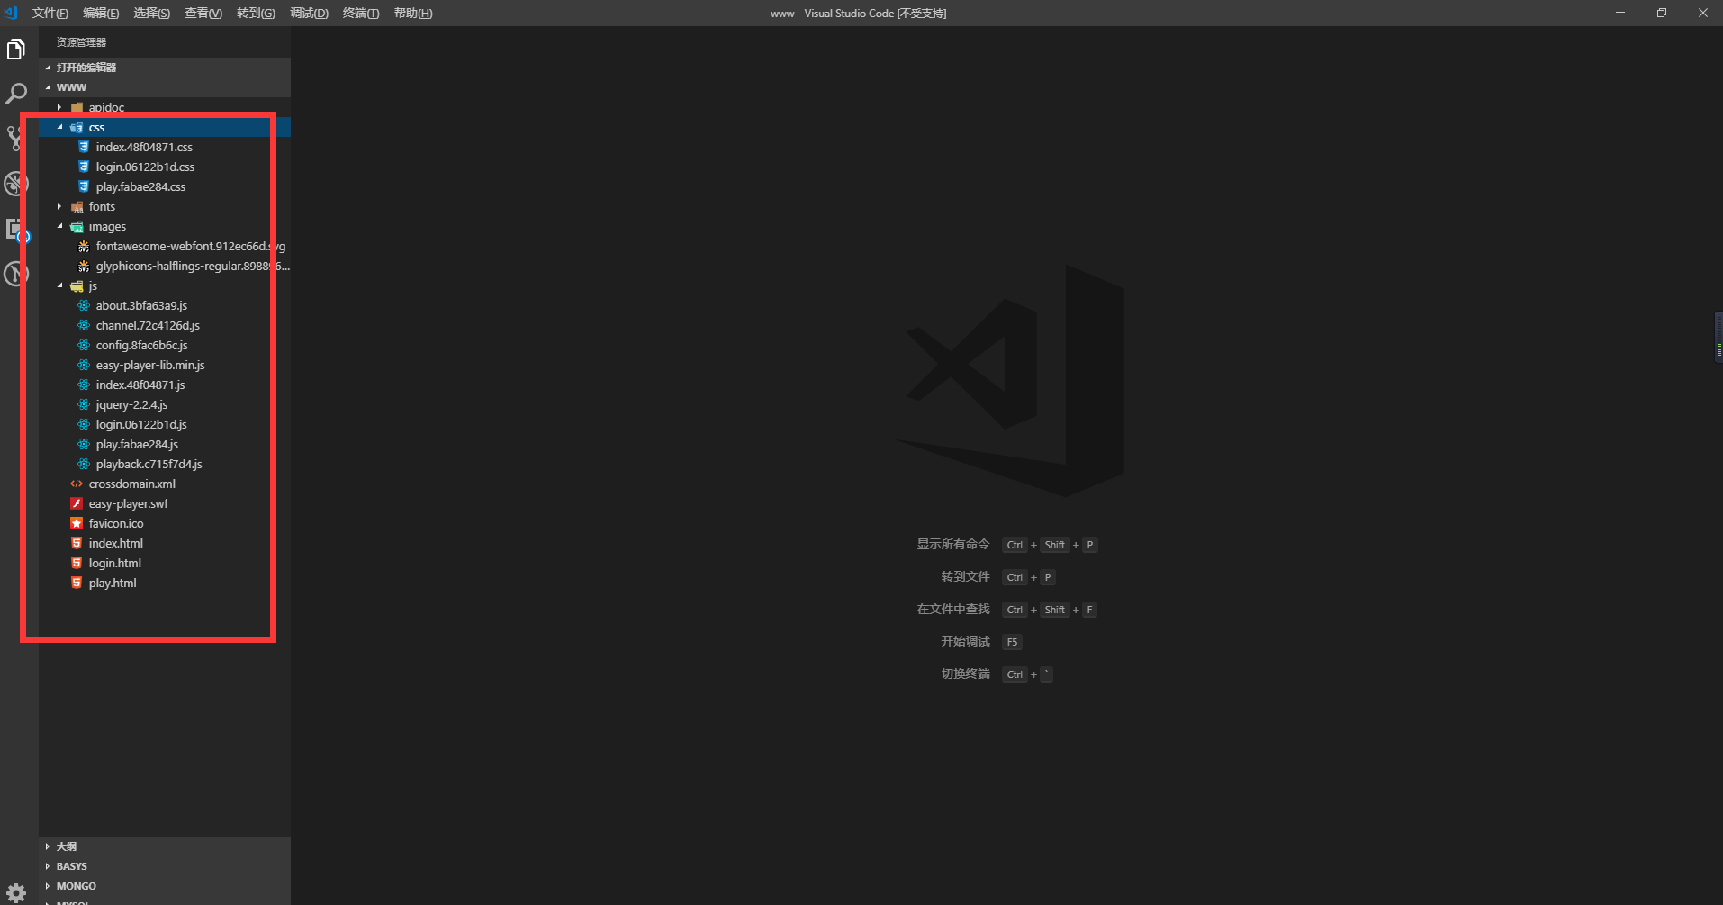1723x905 pixels.
Task: Collapse the js folder arrow
Action: click(60, 285)
